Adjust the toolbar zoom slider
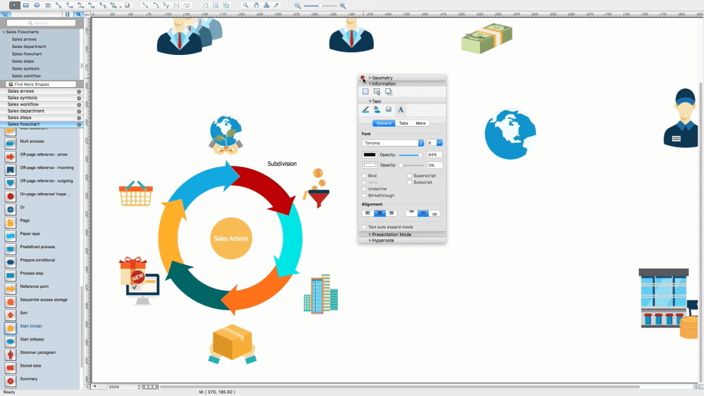 tap(321, 6)
